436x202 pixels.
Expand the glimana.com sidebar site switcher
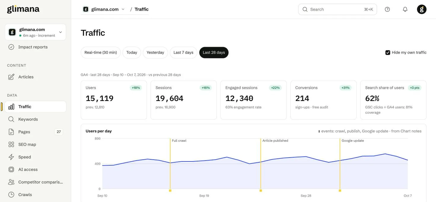pos(35,32)
